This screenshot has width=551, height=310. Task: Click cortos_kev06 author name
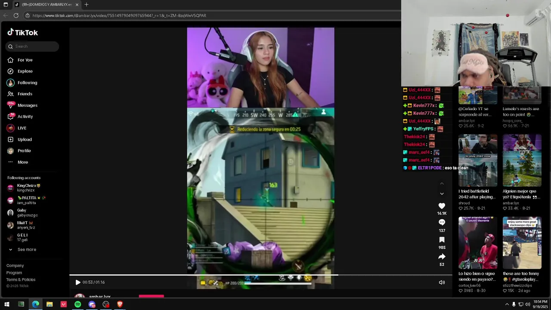[470, 285]
